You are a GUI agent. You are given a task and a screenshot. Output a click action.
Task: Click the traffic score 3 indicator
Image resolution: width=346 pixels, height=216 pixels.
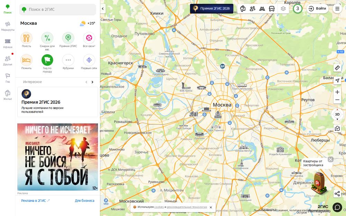[x=298, y=9]
